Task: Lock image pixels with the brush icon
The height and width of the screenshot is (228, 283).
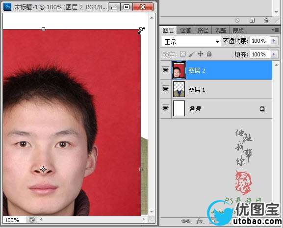Action: (x=192, y=54)
